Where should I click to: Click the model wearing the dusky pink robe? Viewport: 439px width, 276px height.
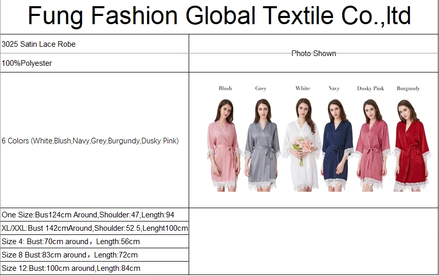(373, 145)
